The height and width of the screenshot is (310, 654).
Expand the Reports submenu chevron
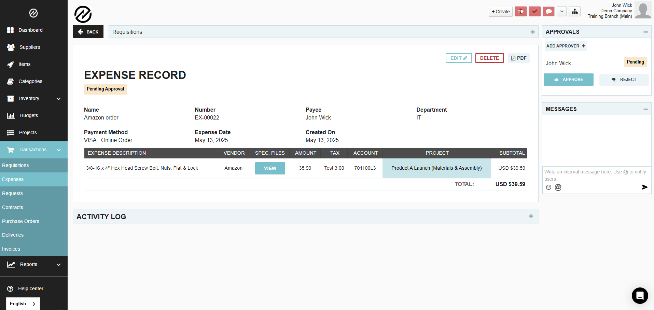click(x=59, y=265)
